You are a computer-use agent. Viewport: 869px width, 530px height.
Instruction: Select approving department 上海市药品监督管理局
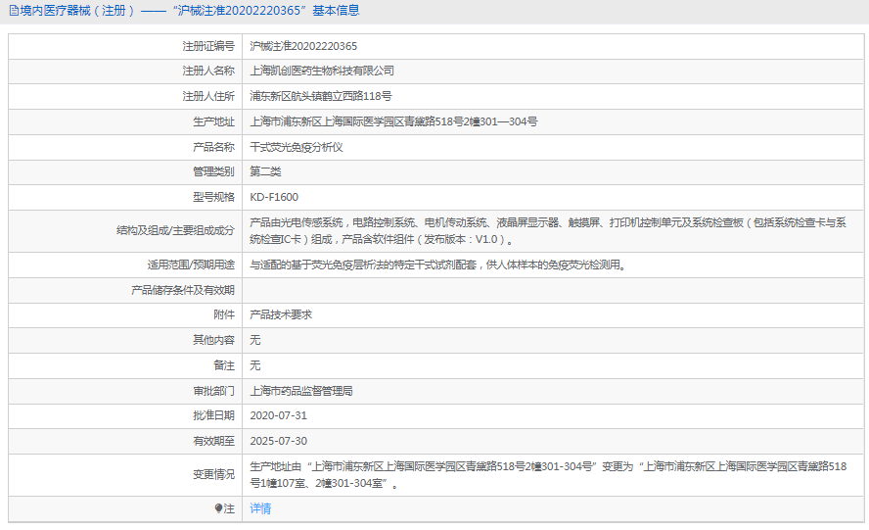301,391
